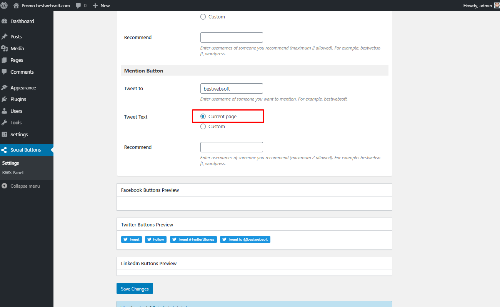Click the Users person icon

5,111
